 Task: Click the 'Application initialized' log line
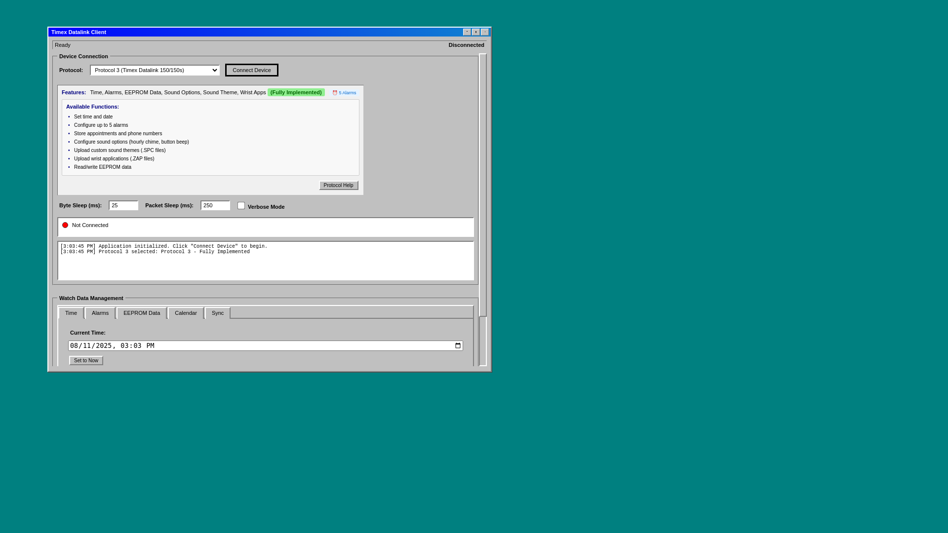point(164,246)
